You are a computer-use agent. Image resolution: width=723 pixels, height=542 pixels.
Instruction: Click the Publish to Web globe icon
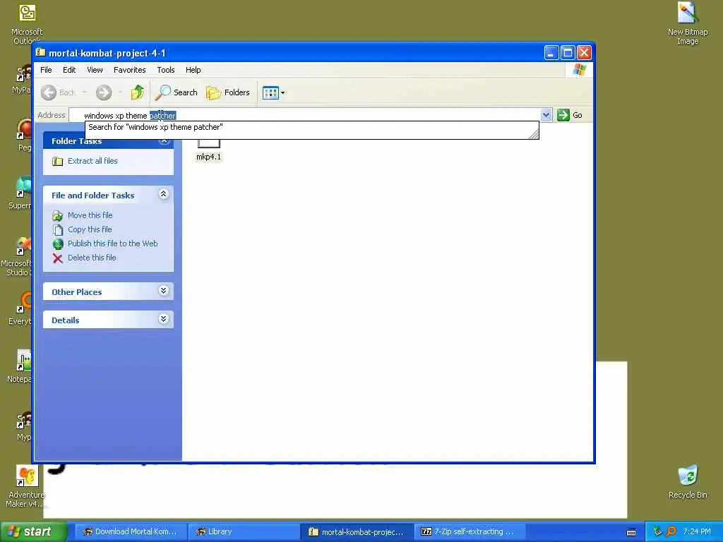[x=58, y=243]
